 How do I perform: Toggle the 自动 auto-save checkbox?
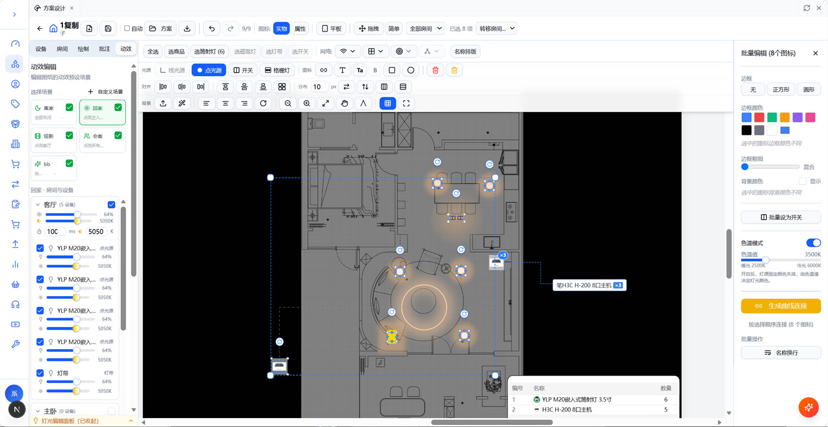[x=127, y=29]
